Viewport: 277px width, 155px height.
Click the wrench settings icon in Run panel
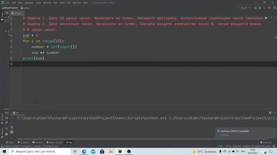point(6,122)
